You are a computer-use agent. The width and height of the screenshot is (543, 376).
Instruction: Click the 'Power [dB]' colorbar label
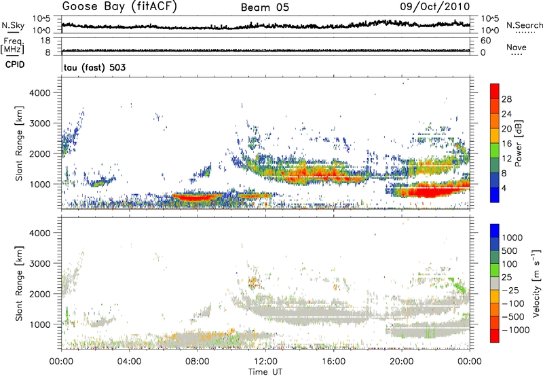click(x=518, y=143)
